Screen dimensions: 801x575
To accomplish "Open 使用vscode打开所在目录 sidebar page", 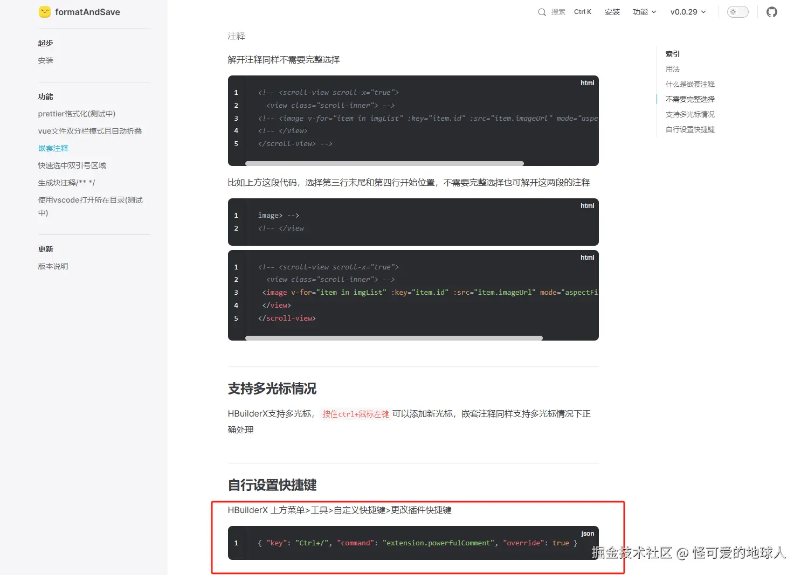I will 91,206.
